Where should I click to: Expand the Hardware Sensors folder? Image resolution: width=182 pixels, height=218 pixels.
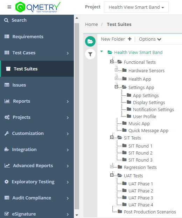coord(116,70)
